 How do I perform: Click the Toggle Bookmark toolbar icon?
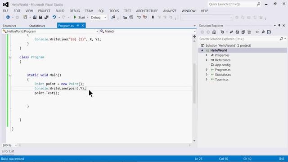[153, 17]
